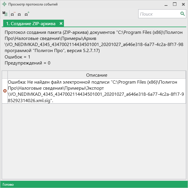Image resolution: width=188 pixels, height=188 pixels.
Task: Focus the Поиск search field
Action: coord(159,14)
